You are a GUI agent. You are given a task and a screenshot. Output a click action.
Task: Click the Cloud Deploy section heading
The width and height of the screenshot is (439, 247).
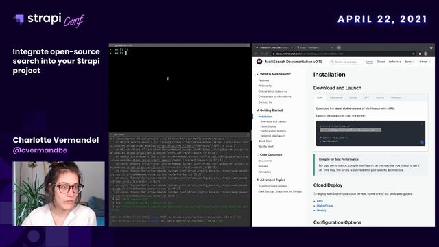pos(328,185)
